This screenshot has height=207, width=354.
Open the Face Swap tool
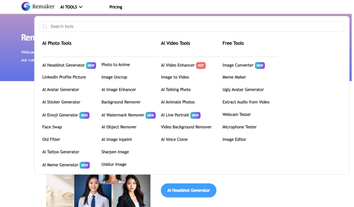point(52,127)
